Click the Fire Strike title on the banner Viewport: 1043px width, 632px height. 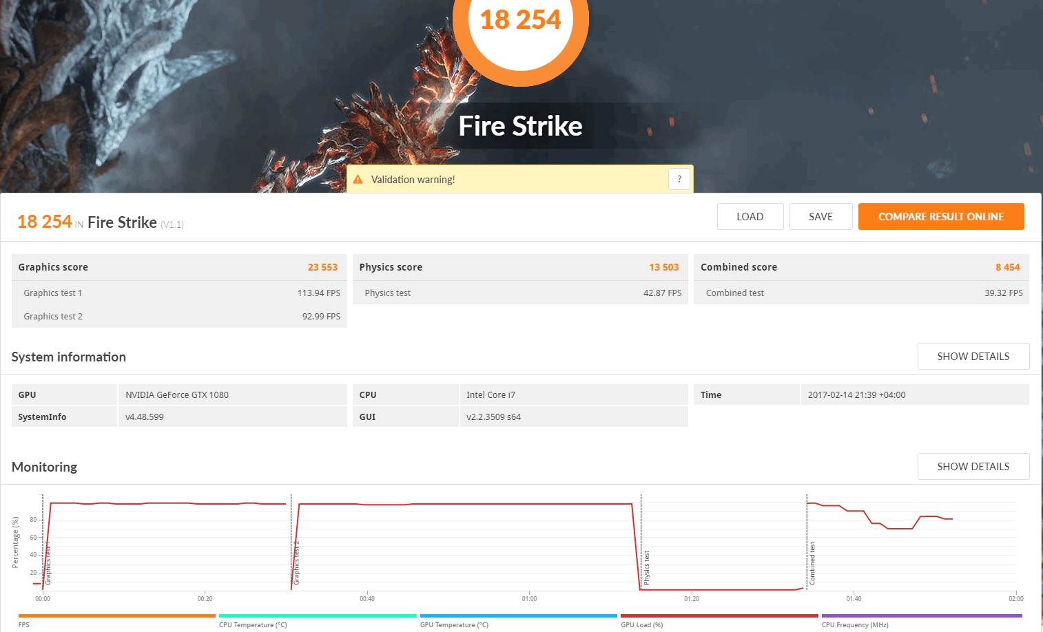point(521,126)
